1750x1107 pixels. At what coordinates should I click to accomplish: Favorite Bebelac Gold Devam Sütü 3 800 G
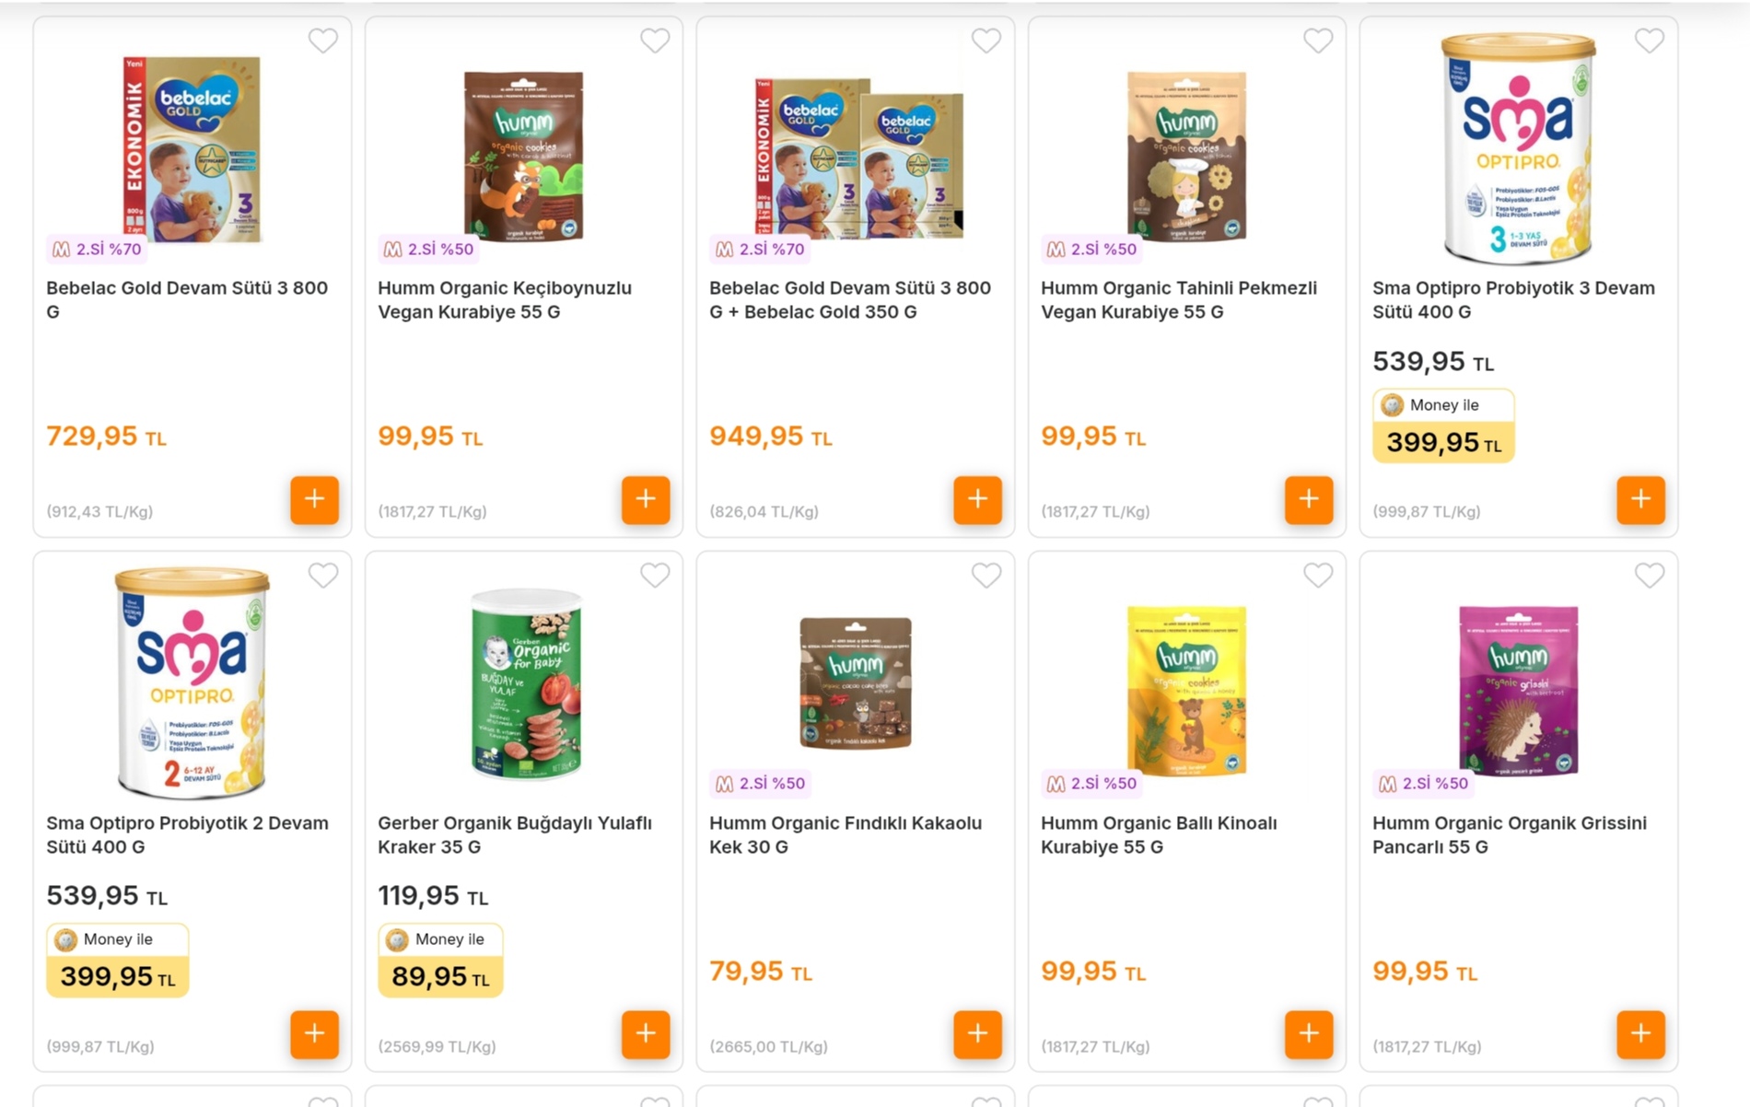tap(323, 41)
